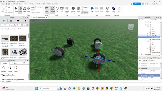Open the Toolbox creations lightbulb tab
The height and width of the screenshot is (91, 162).
pos(25,21)
